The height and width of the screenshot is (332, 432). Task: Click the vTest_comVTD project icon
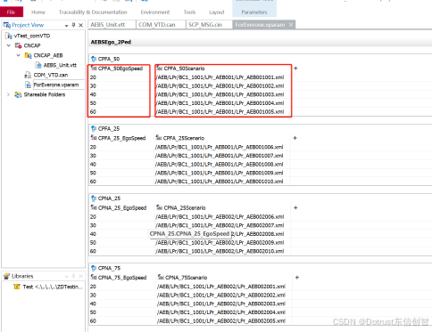pos(9,36)
